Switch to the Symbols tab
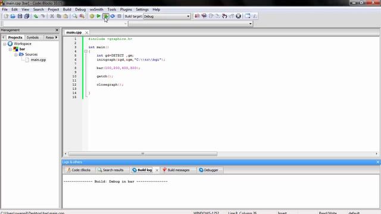 tap(33, 37)
